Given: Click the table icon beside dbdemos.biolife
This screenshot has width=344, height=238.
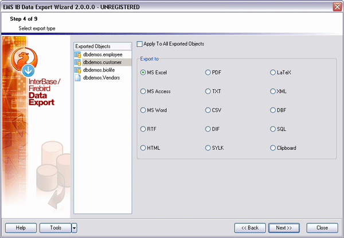Looking at the screenshot, I should pyautogui.click(x=77, y=70).
